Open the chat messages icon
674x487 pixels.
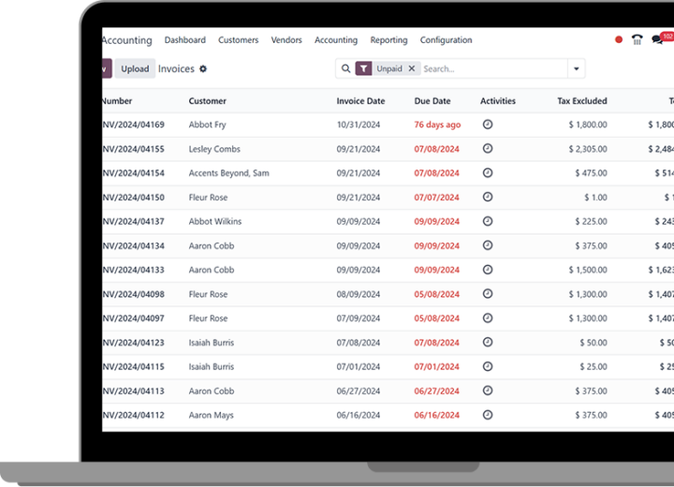(x=657, y=40)
